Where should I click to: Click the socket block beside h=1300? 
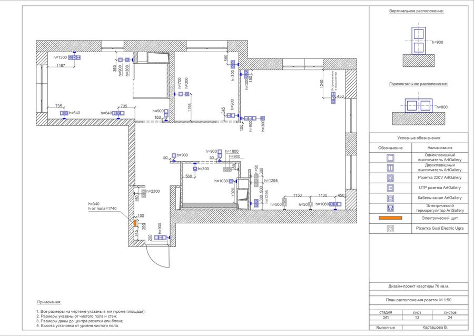click(x=74, y=57)
